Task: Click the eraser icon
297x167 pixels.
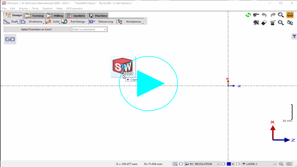Action: (x=264, y=23)
